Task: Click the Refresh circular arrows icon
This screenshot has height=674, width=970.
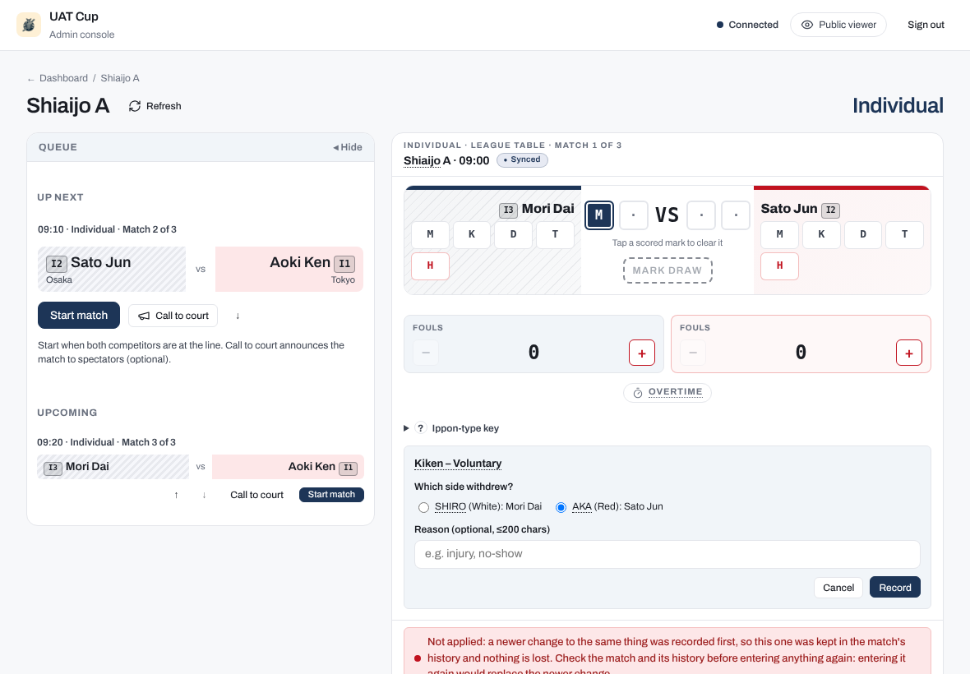Action: click(134, 106)
